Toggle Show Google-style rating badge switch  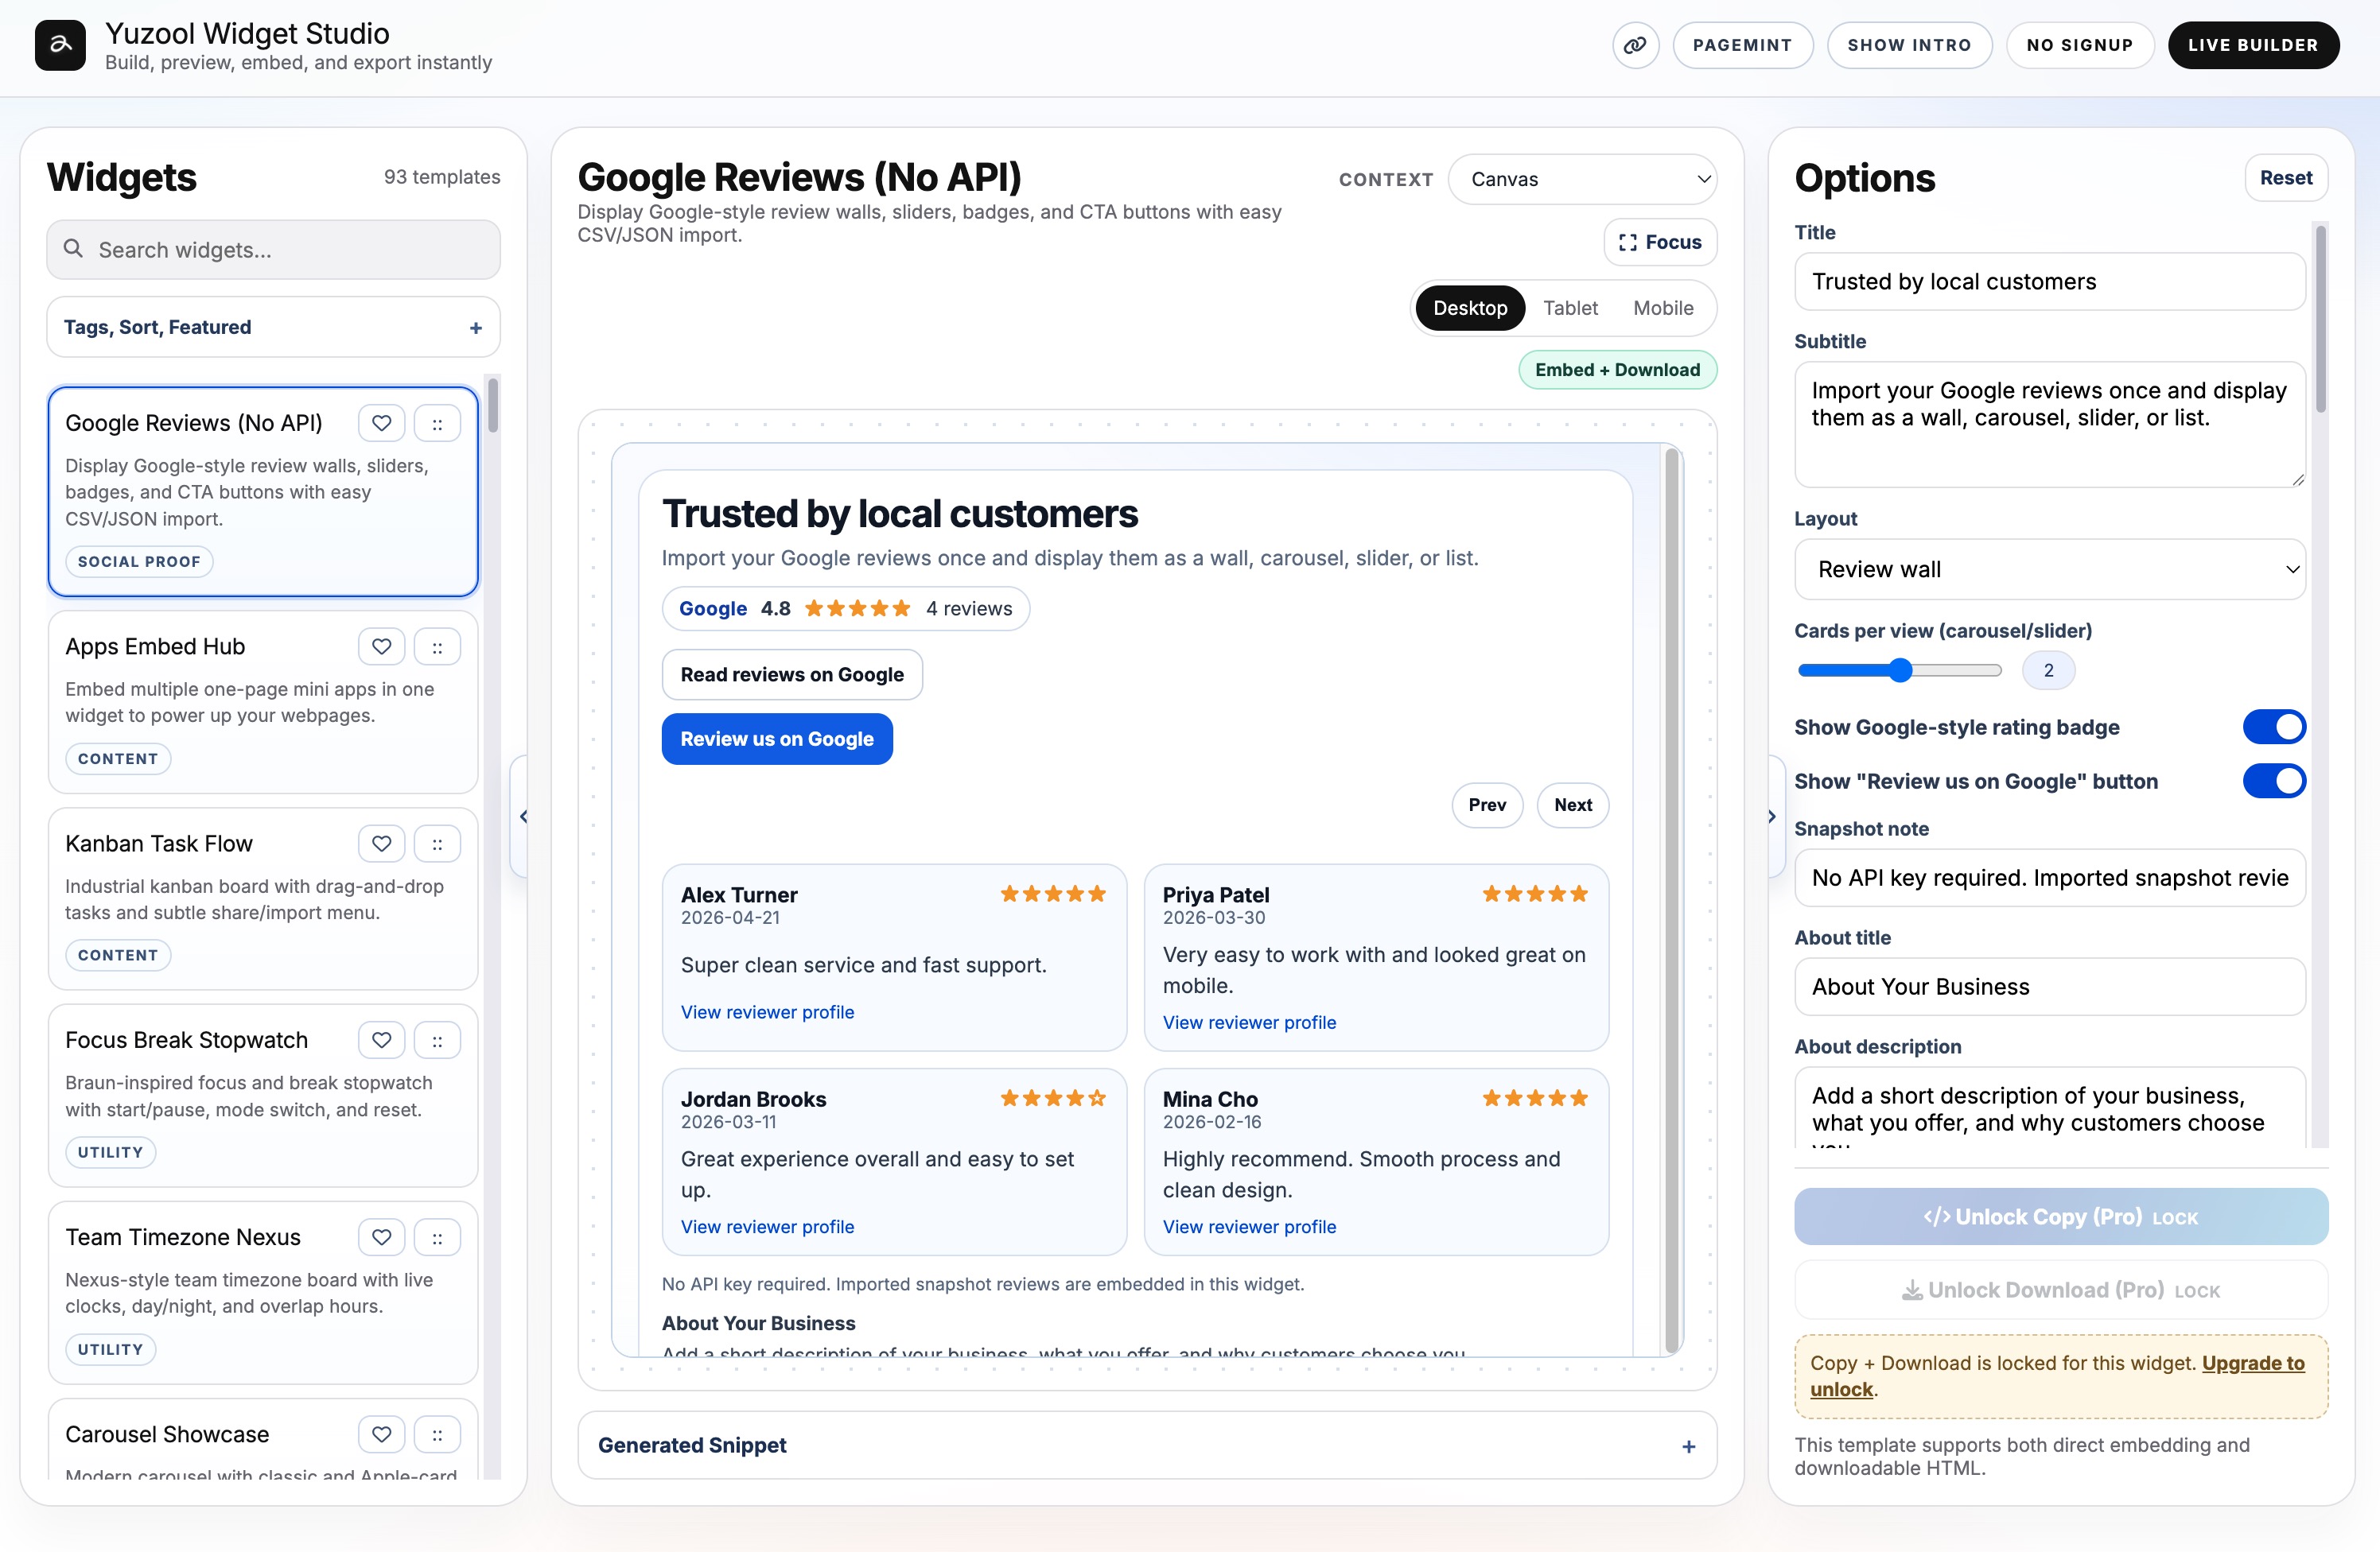[x=2273, y=727]
